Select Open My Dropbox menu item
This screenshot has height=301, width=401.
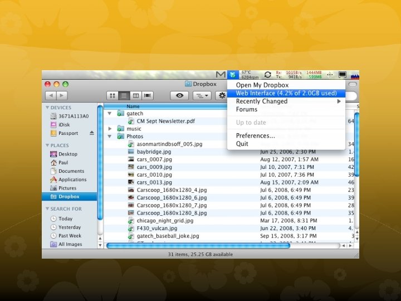coord(286,85)
